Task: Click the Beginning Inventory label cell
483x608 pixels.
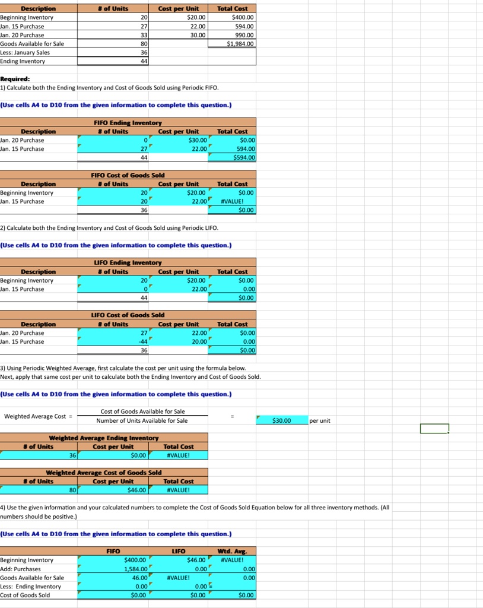Action: tap(27, 17)
